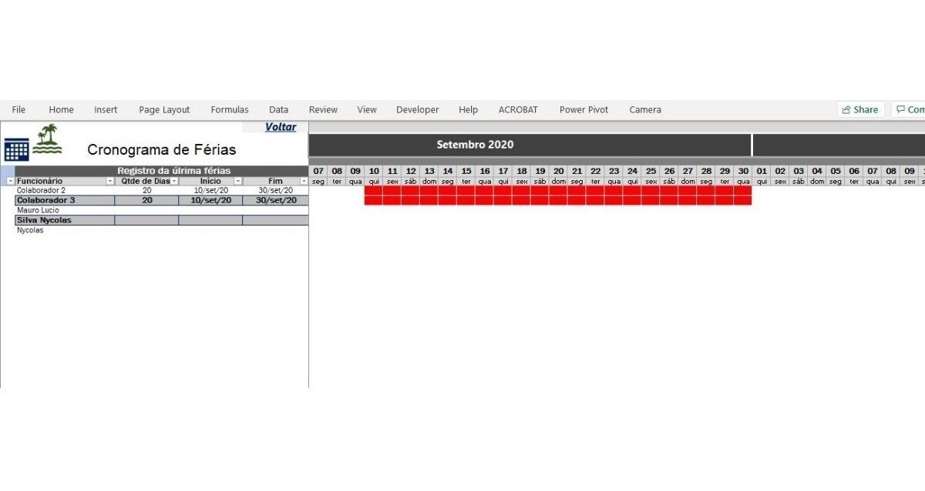Open the File menu
This screenshot has width=925, height=491.
[18, 109]
